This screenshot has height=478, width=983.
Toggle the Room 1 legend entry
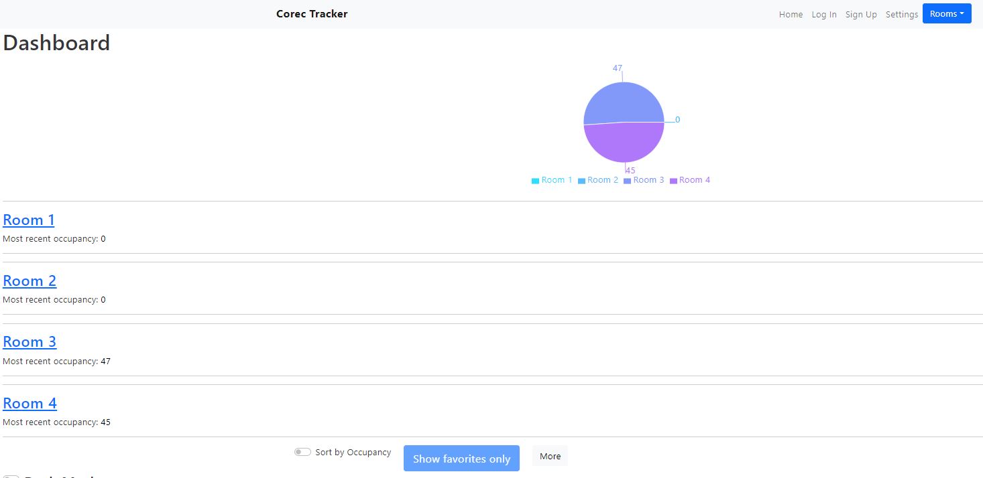551,179
